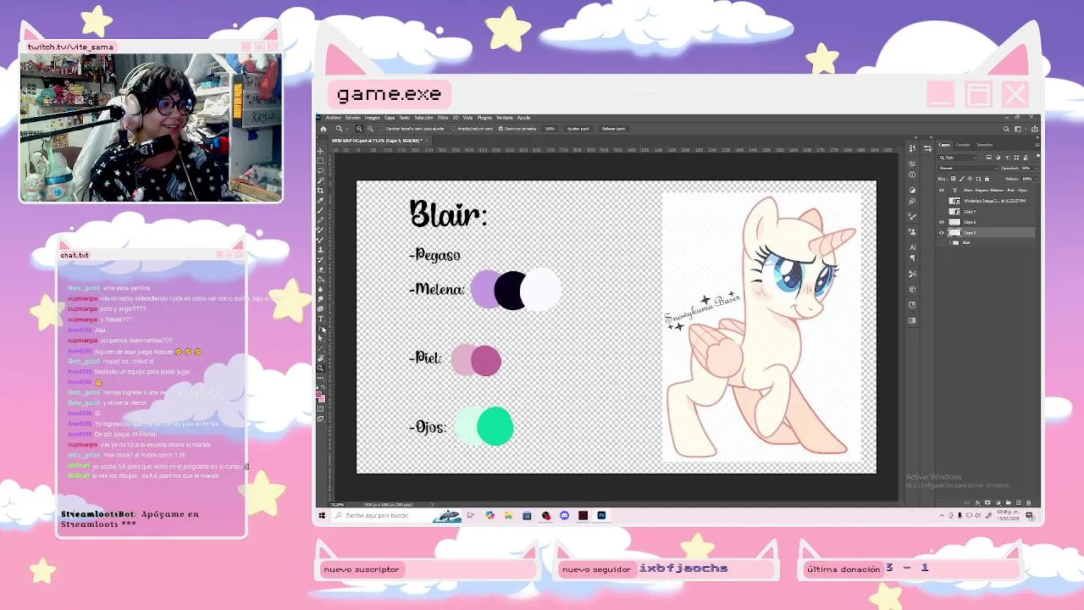Open the workspace switcher dropdown at top right
This screenshot has width=1084, height=610.
point(1020,129)
